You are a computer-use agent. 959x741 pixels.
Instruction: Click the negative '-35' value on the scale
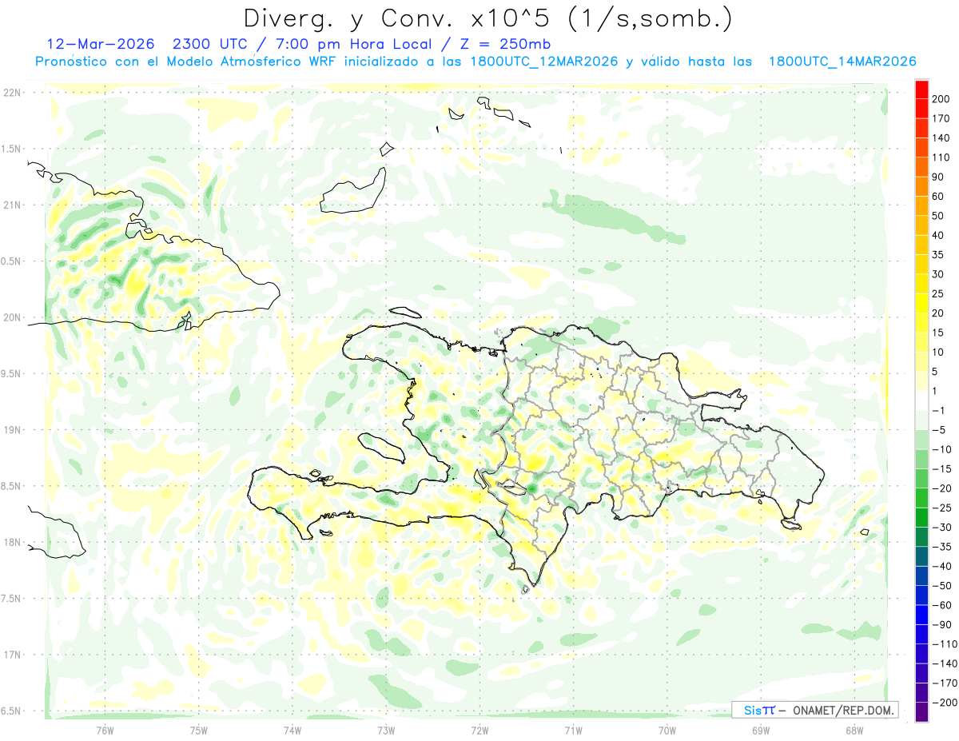click(942, 547)
